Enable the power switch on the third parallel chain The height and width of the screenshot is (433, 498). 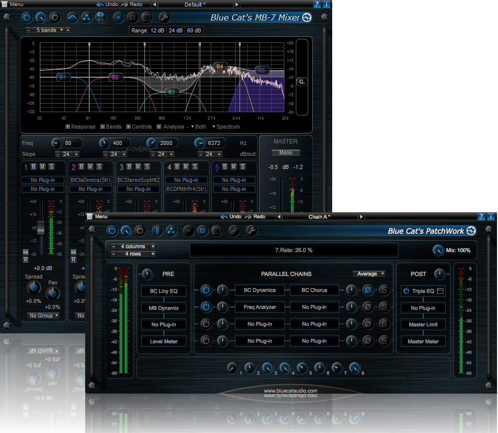(x=206, y=324)
